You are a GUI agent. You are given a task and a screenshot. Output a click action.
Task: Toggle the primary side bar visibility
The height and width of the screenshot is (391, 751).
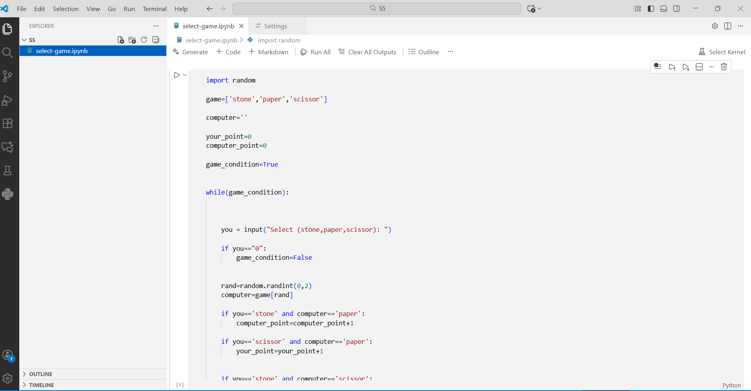[651, 9]
